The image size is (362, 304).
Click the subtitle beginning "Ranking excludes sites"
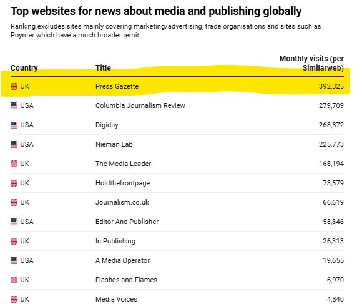point(166,31)
